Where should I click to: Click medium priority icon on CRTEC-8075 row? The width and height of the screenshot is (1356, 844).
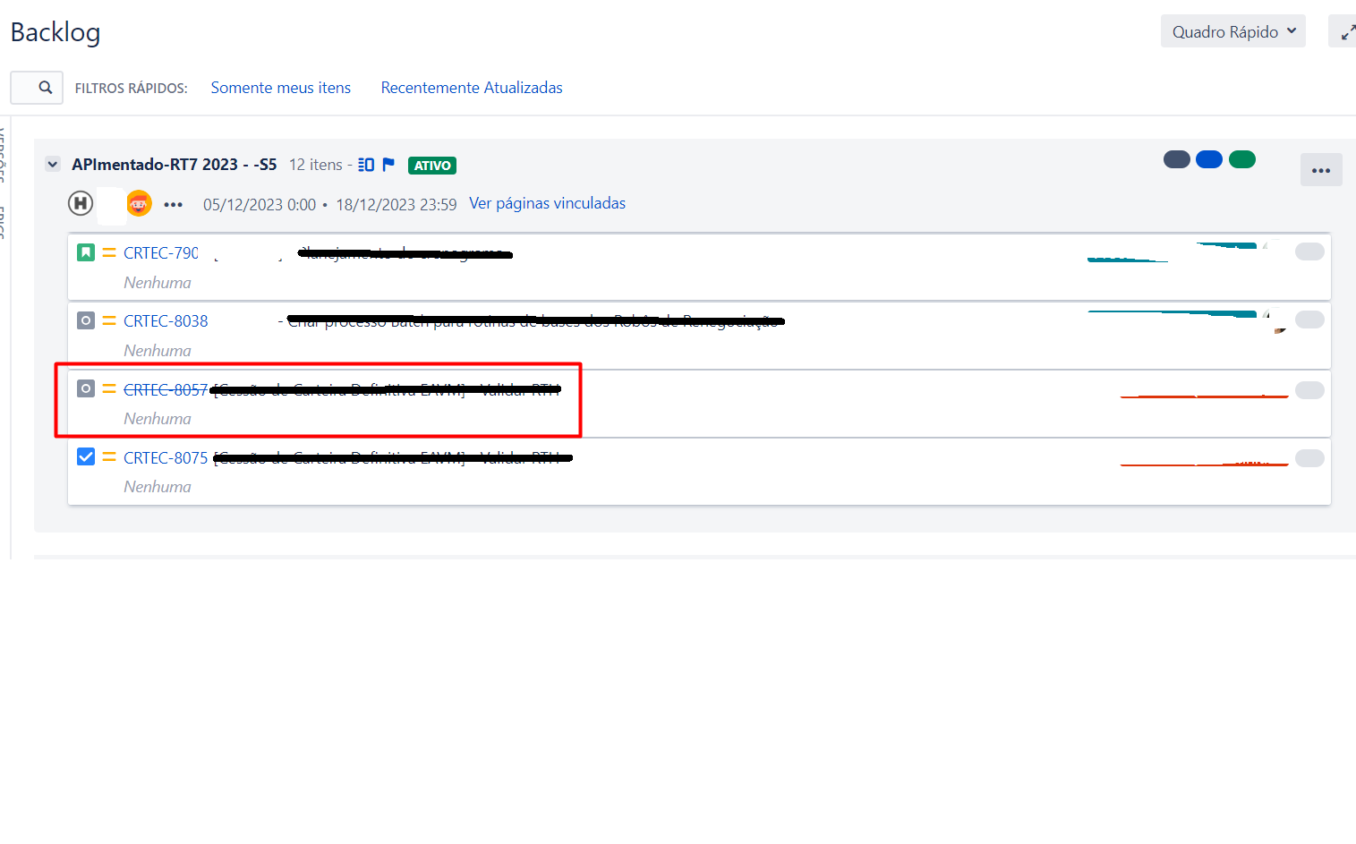point(109,457)
